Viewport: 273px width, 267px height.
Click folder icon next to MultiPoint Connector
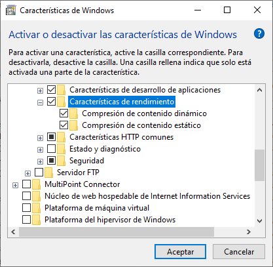pos(37,184)
